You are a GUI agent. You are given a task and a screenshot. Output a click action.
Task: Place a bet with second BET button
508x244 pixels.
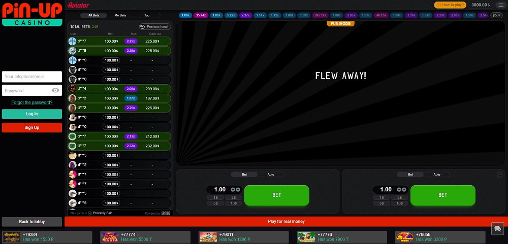(x=443, y=195)
